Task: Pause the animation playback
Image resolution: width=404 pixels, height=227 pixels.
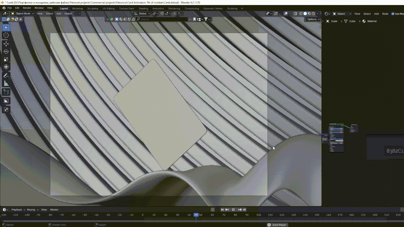Action: tap(233, 210)
